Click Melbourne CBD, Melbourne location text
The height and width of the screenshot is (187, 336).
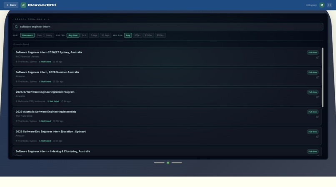click(31, 101)
